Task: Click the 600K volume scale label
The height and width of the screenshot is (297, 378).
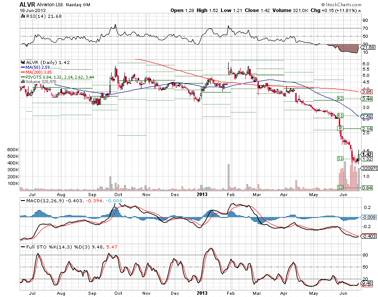Action: pos(13,150)
